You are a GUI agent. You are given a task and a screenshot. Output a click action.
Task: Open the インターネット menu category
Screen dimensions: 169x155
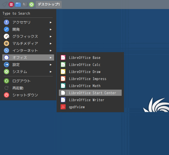28,50
